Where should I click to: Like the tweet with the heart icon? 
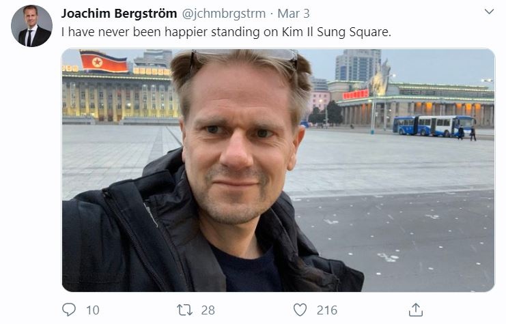[x=300, y=310]
